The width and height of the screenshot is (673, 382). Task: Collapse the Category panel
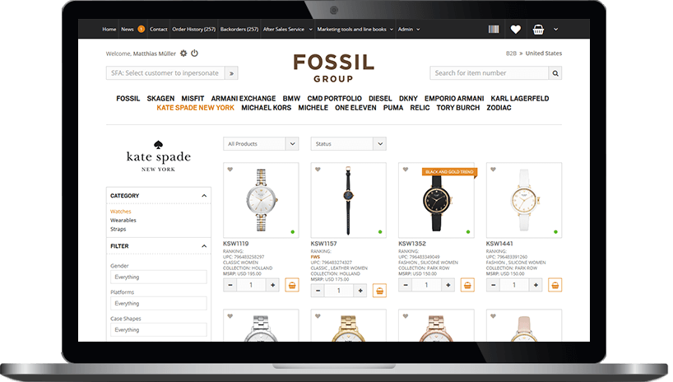click(204, 196)
